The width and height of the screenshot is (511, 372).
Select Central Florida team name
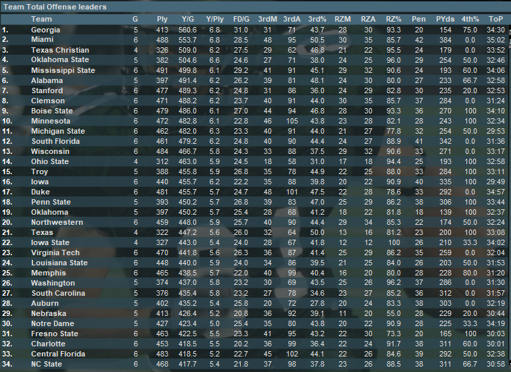point(58,354)
